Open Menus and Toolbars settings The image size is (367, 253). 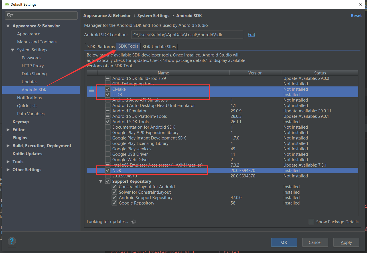pos(37,42)
